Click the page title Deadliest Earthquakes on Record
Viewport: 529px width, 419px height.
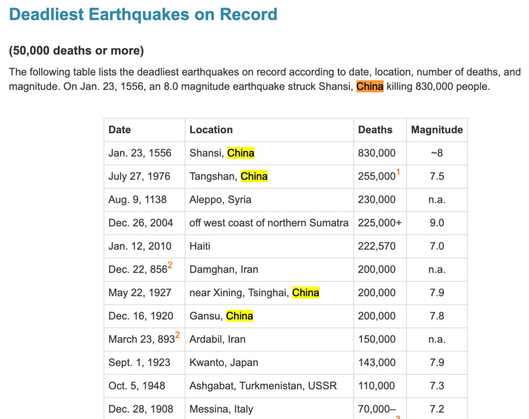pos(143,14)
